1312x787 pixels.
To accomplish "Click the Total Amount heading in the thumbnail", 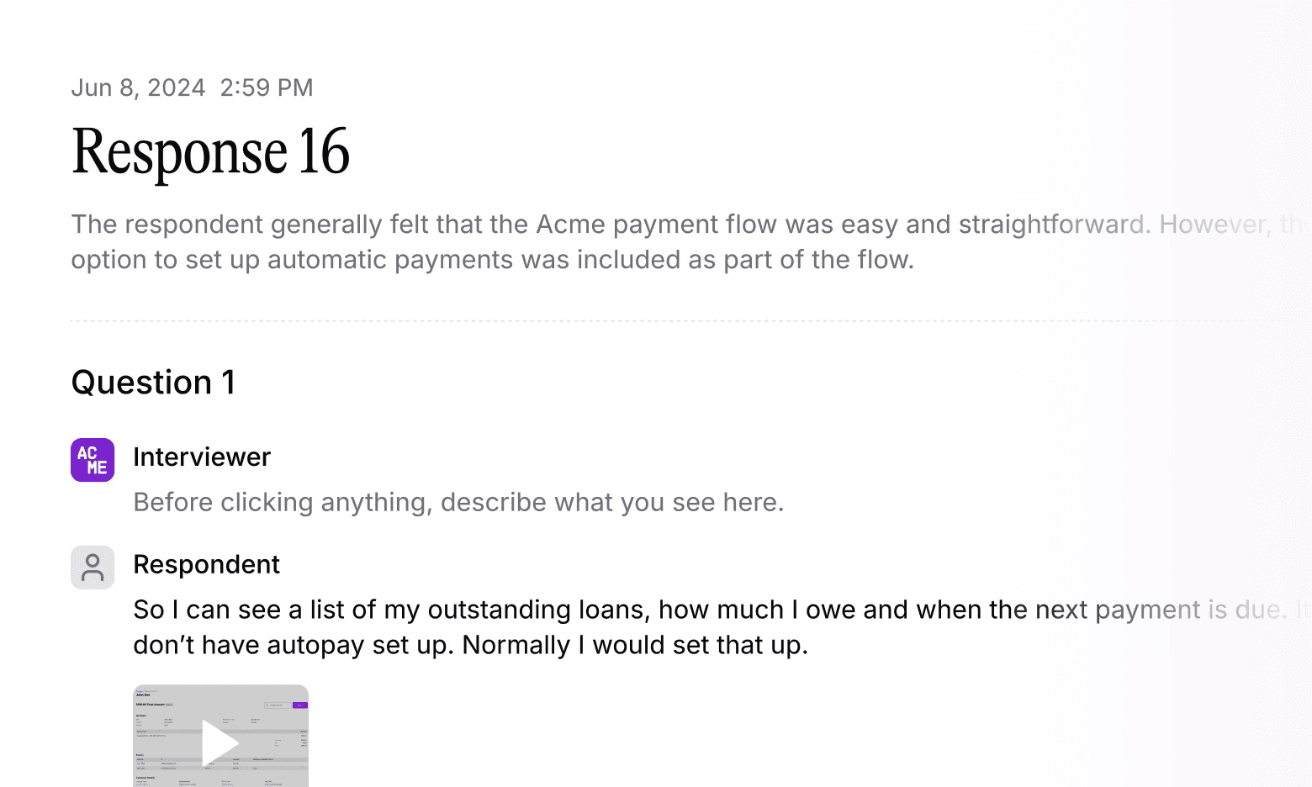I will click(x=151, y=705).
